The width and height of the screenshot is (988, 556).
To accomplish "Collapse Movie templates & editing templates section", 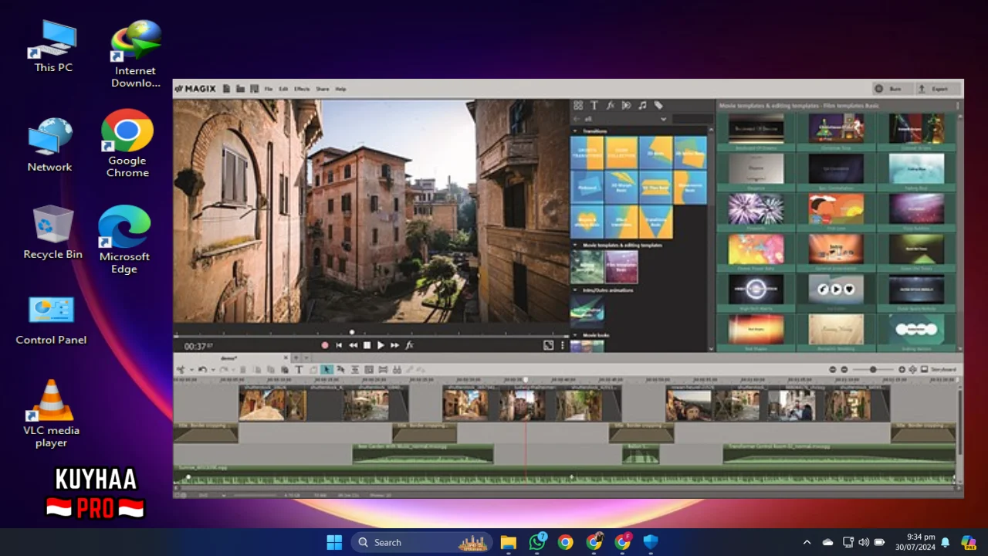I will coord(575,245).
